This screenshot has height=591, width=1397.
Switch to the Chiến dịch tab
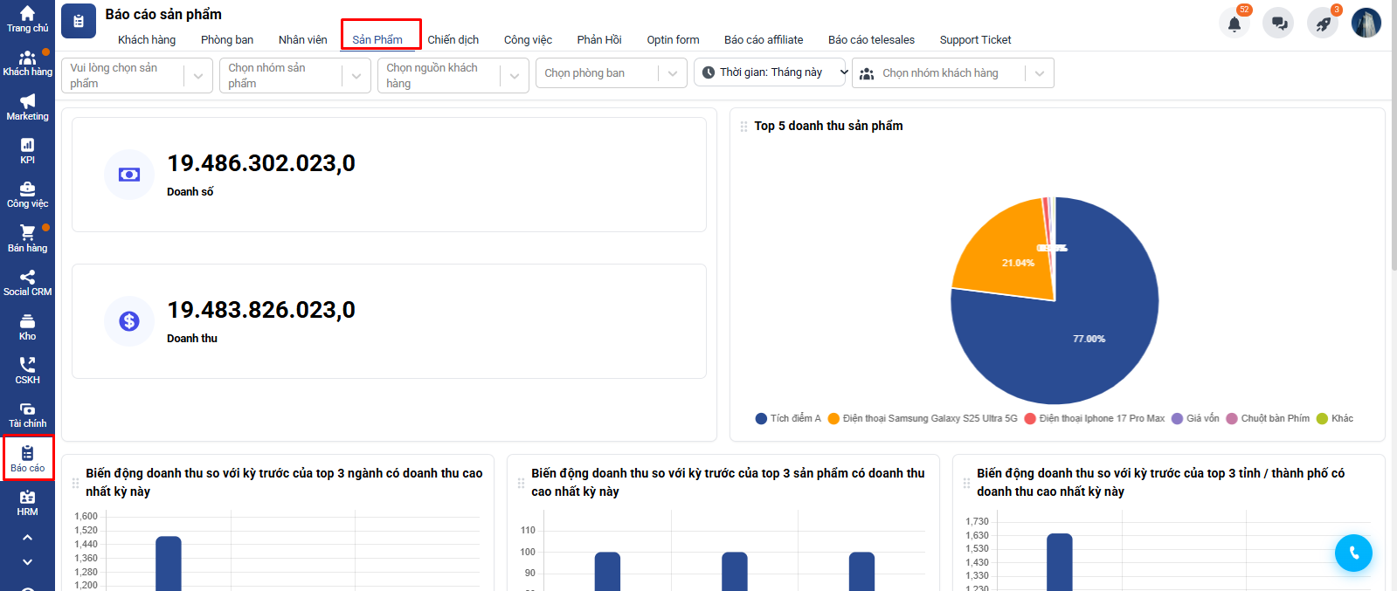[453, 40]
